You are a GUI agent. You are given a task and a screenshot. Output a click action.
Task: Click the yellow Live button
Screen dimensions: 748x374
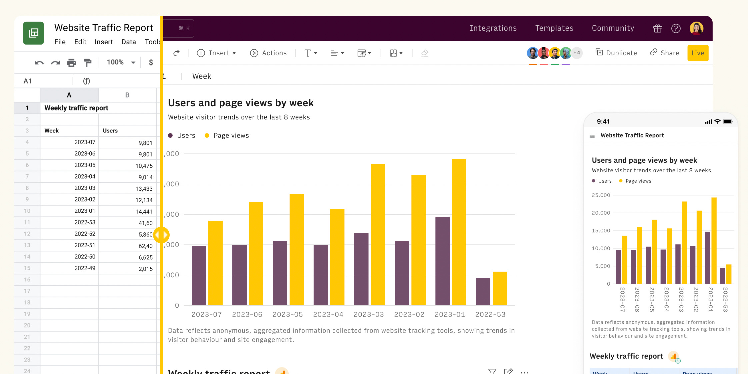[x=698, y=53]
